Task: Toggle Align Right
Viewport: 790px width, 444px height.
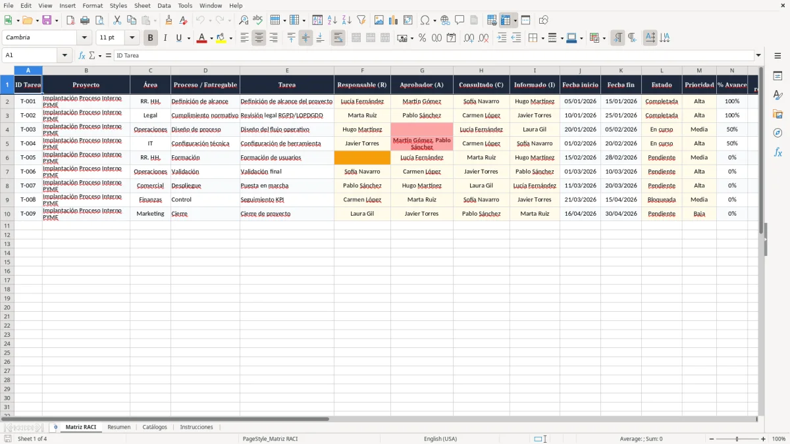Action: 273,38
